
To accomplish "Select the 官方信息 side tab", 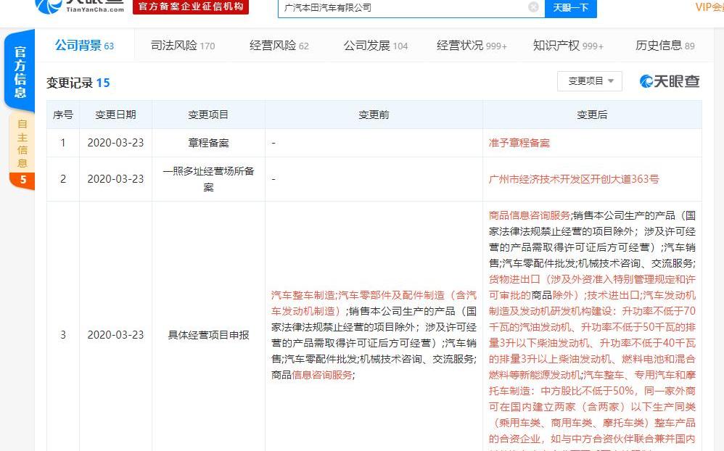I will click(20, 72).
